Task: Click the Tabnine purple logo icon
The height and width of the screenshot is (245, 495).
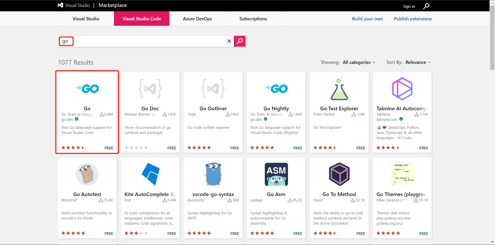Action: point(402,89)
